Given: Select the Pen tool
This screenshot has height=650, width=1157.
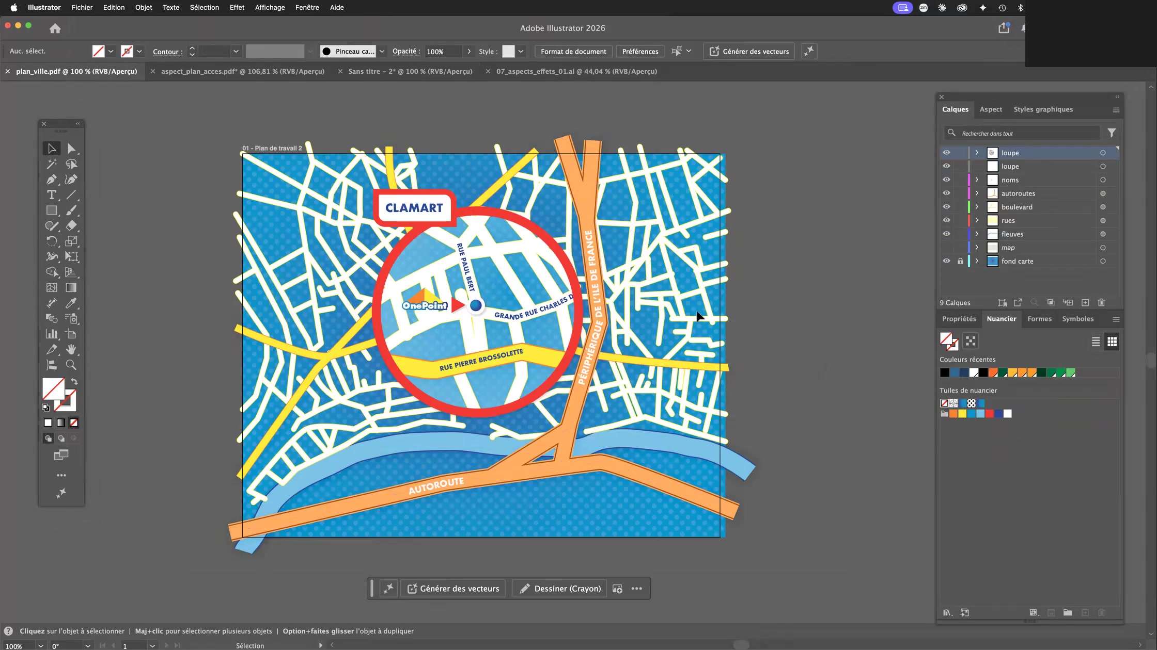Looking at the screenshot, I should (52, 180).
